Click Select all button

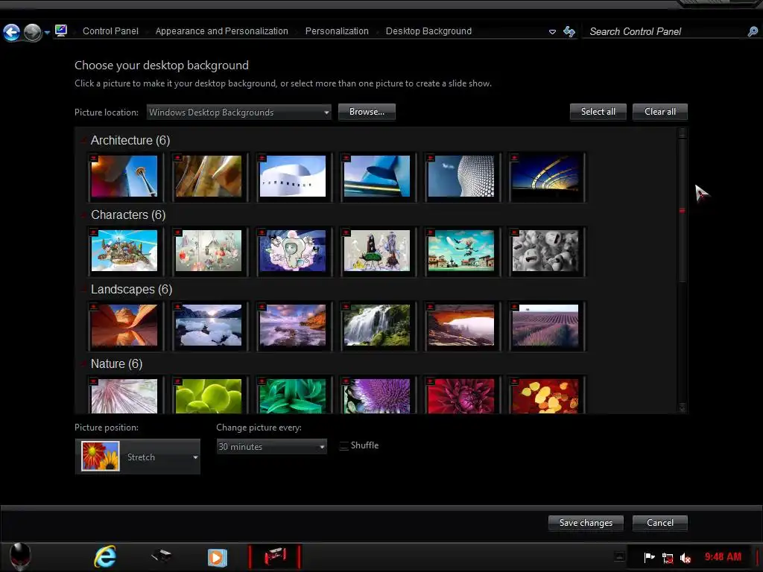598,112
